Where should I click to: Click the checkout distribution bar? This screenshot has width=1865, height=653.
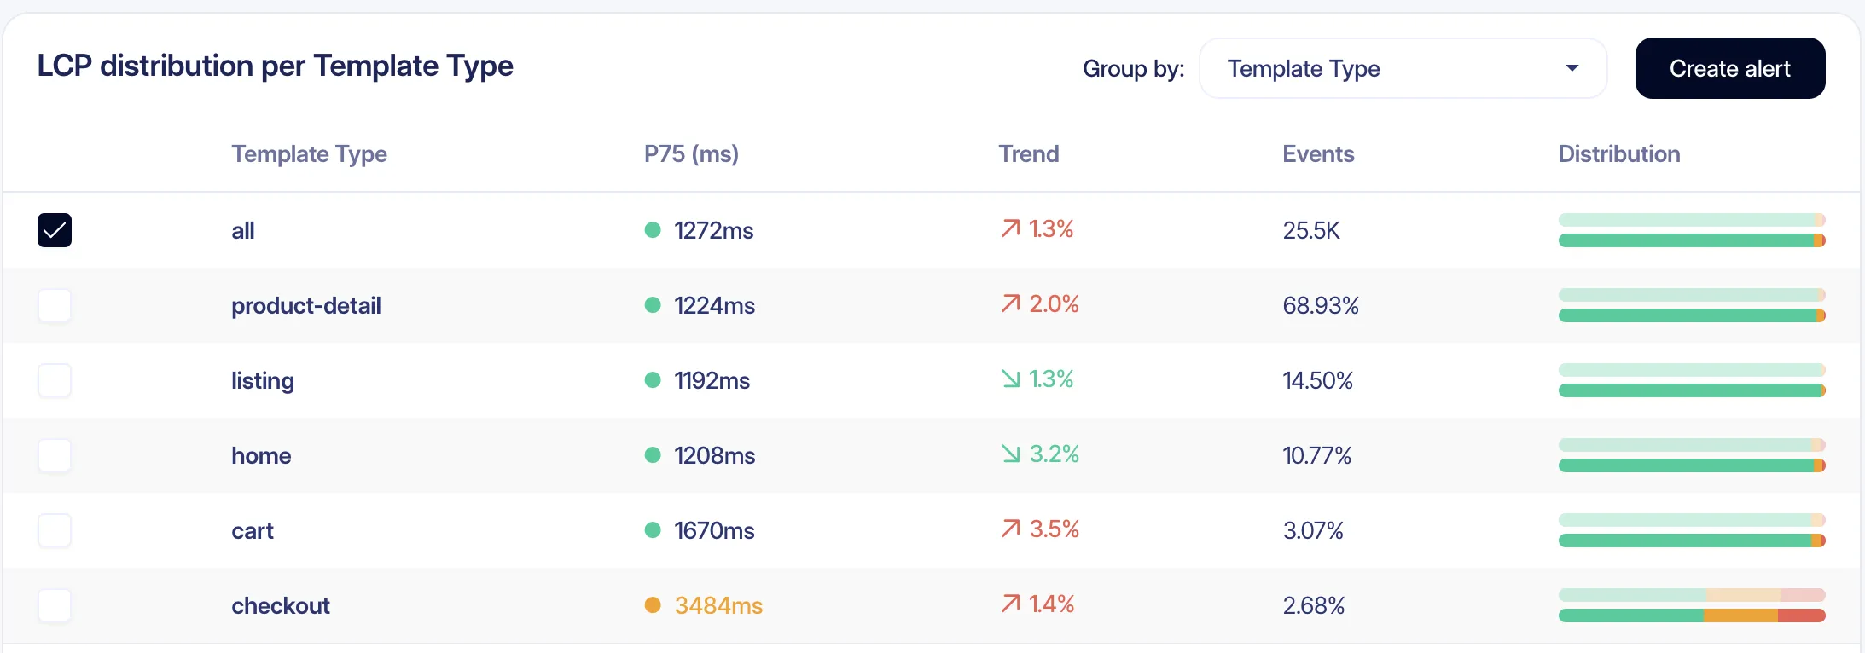click(x=1691, y=606)
